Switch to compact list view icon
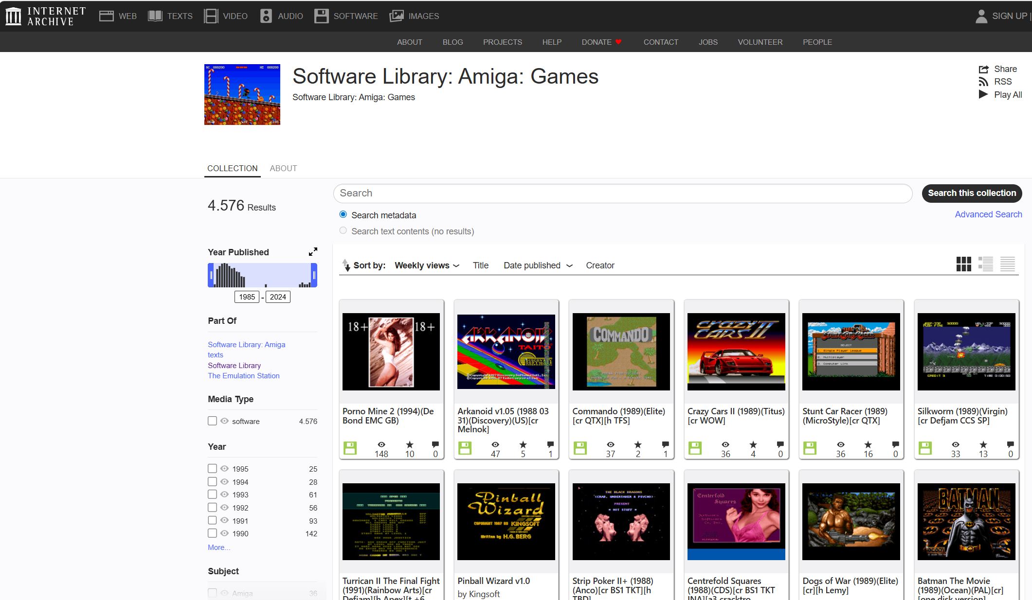 pos(1007,264)
